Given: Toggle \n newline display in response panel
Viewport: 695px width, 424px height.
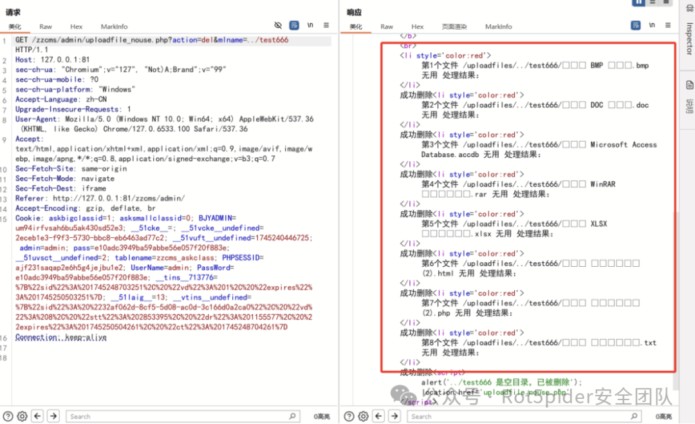Looking at the screenshot, I should (652, 25).
